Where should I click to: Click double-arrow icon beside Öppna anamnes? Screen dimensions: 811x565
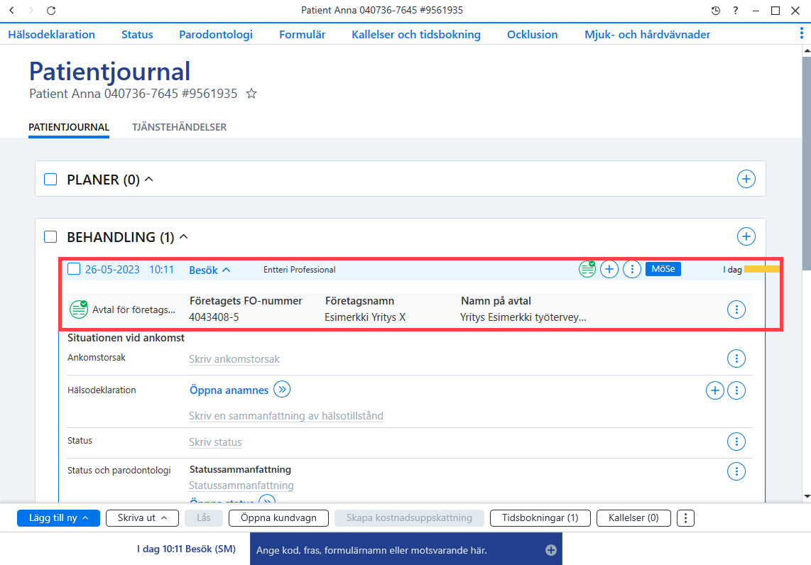coord(282,389)
